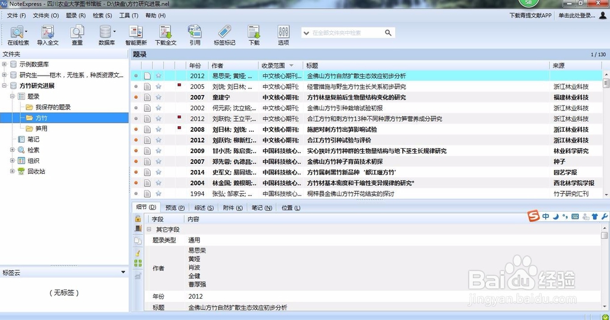The image size is (610, 320).
Task: Open the 帮助 (H) menu
Action: tap(156, 15)
